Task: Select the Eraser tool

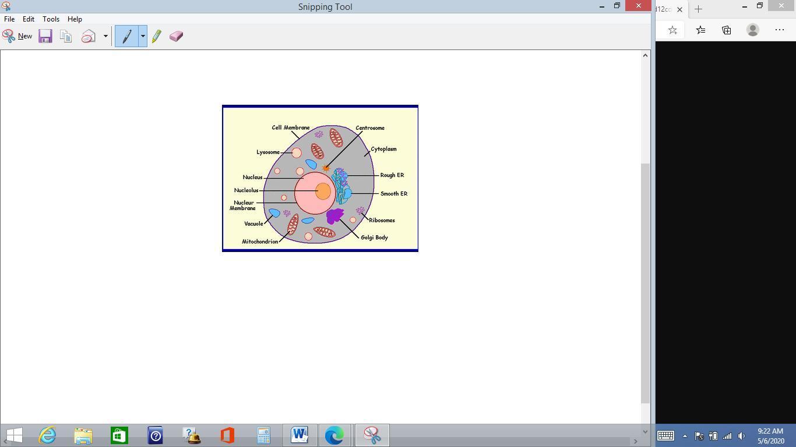Action: [176, 36]
